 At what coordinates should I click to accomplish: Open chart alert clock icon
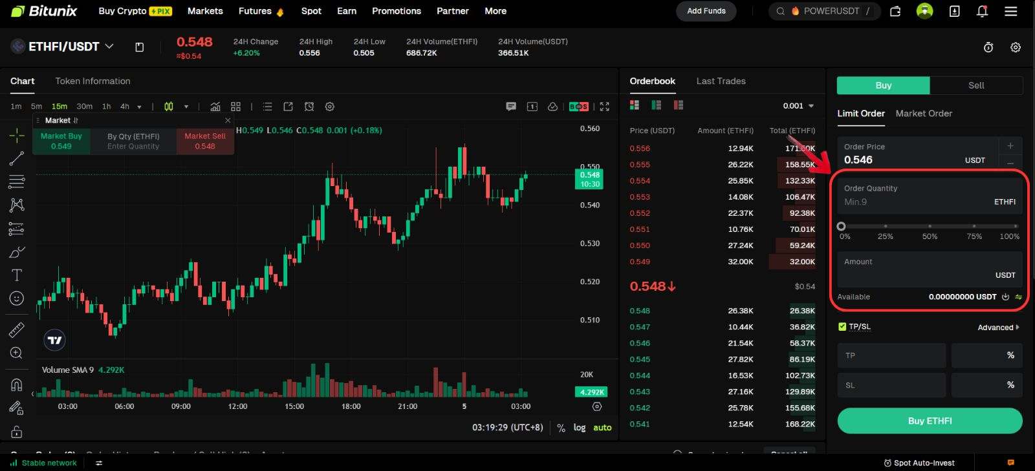pyautogui.click(x=309, y=107)
